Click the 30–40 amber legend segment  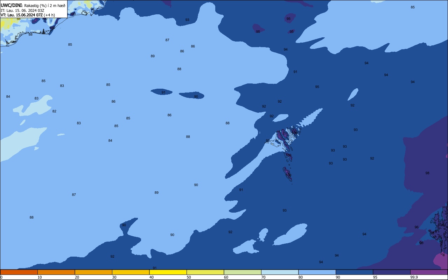pyautogui.click(x=131, y=272)
